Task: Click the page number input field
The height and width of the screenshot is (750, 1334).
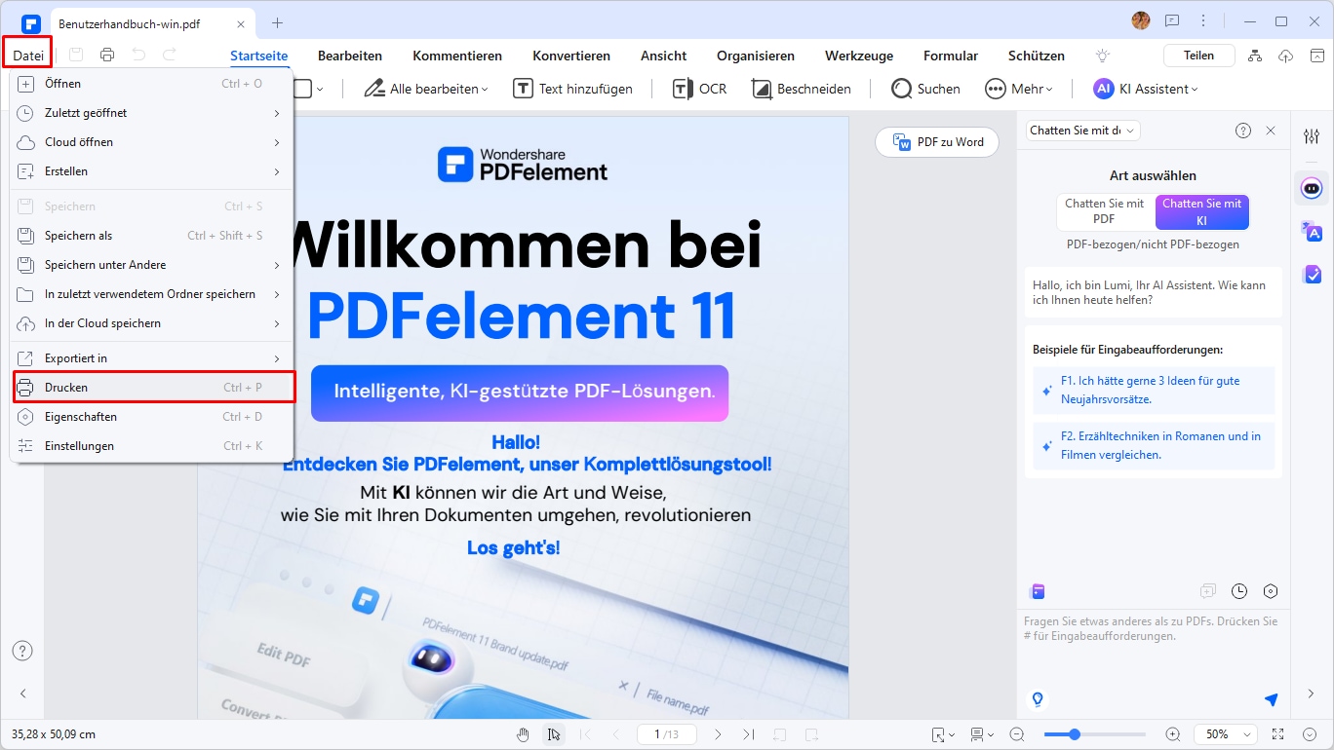Action: (x=666, y=734)
